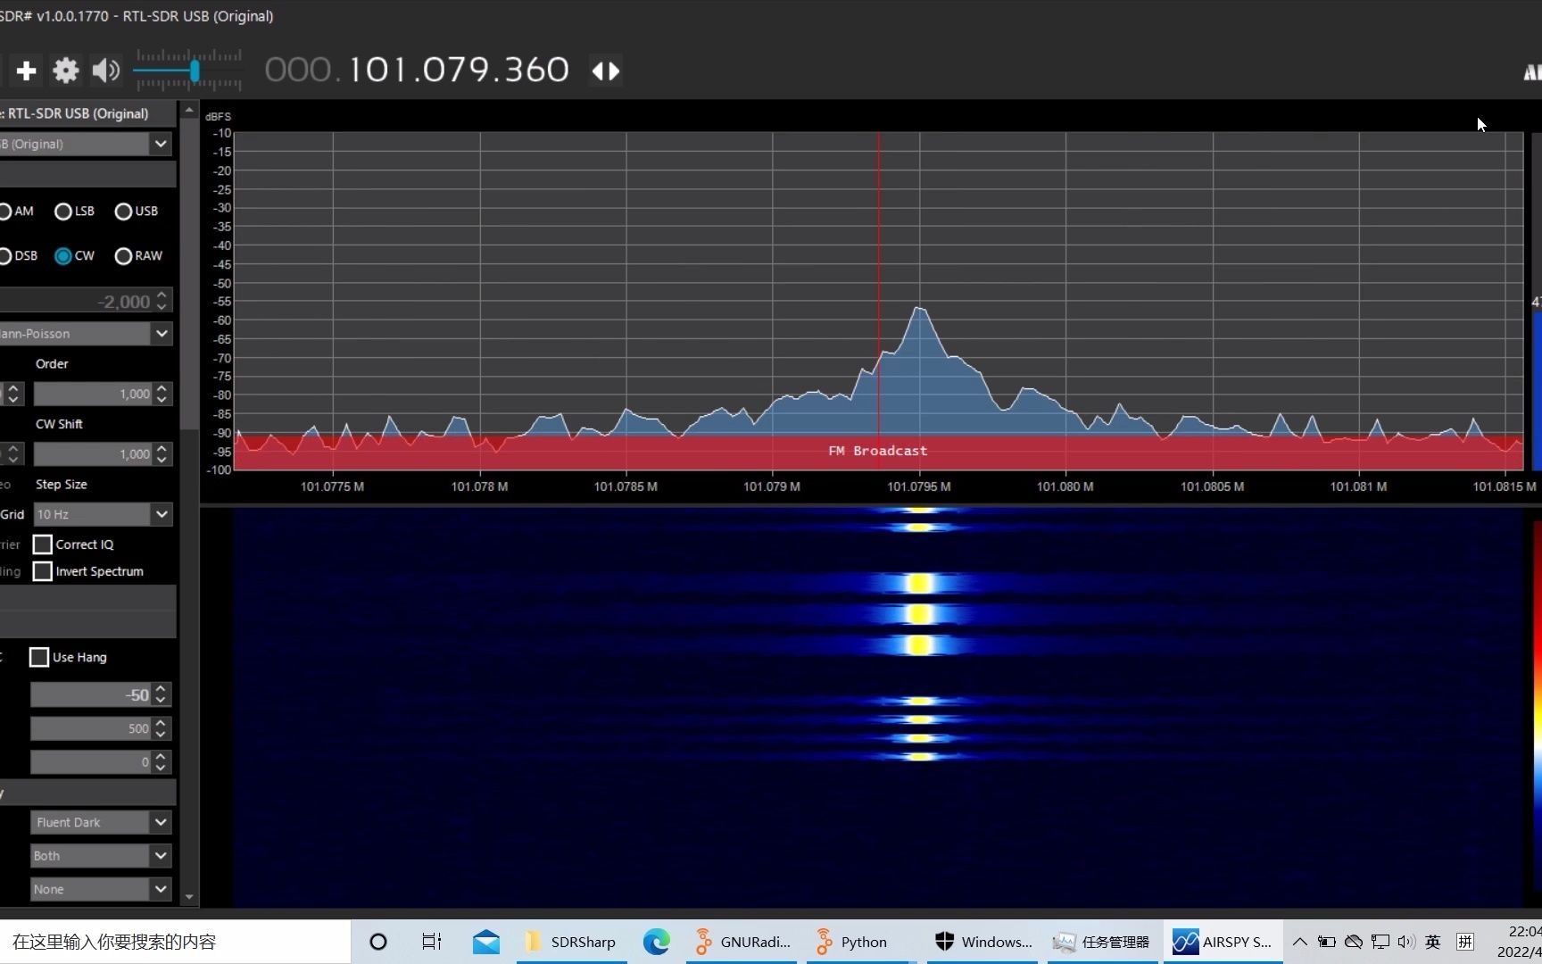Click the 拼 IME mode indicator
Screen dimensions: 1542x964
click(x=1464, y=942)
